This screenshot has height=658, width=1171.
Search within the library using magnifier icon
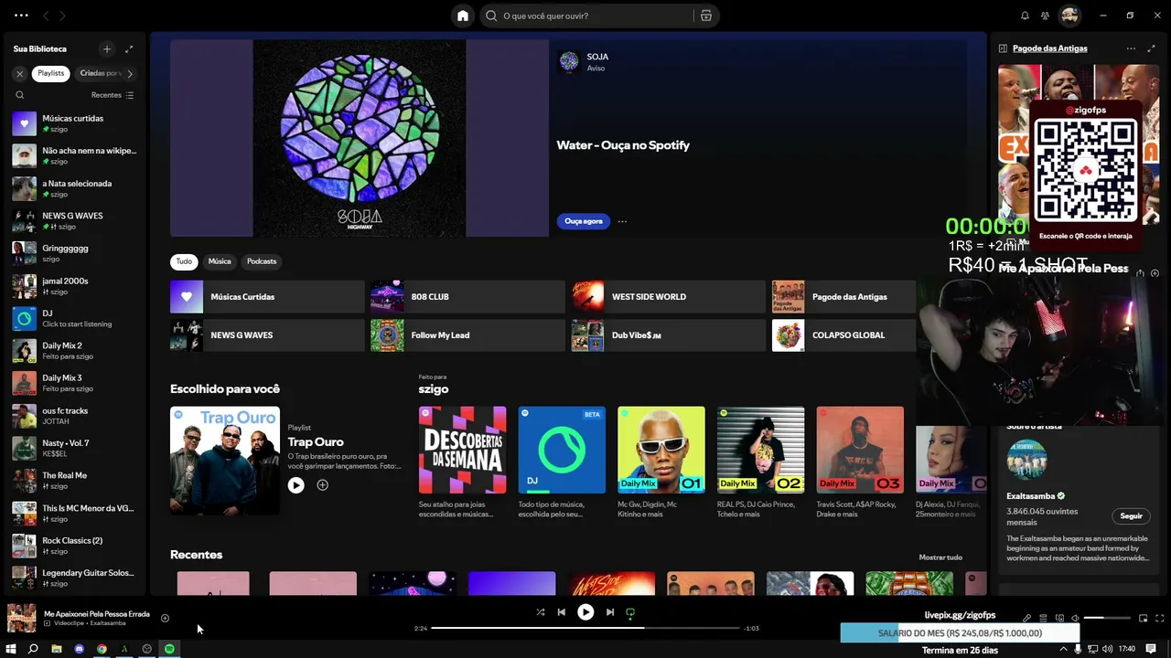[x=20, y=95]
